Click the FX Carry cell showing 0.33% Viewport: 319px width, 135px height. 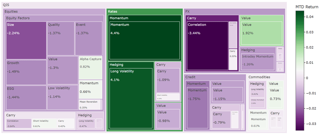(x=233, y=59)
